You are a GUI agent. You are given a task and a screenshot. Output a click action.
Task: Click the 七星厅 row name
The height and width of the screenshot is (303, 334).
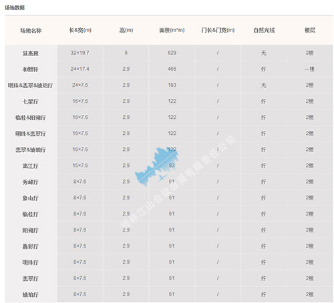pyautogui.click(x=31, y=101)
